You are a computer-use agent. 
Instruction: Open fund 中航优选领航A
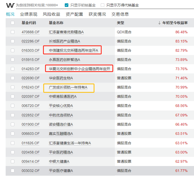tap(61, 115)
